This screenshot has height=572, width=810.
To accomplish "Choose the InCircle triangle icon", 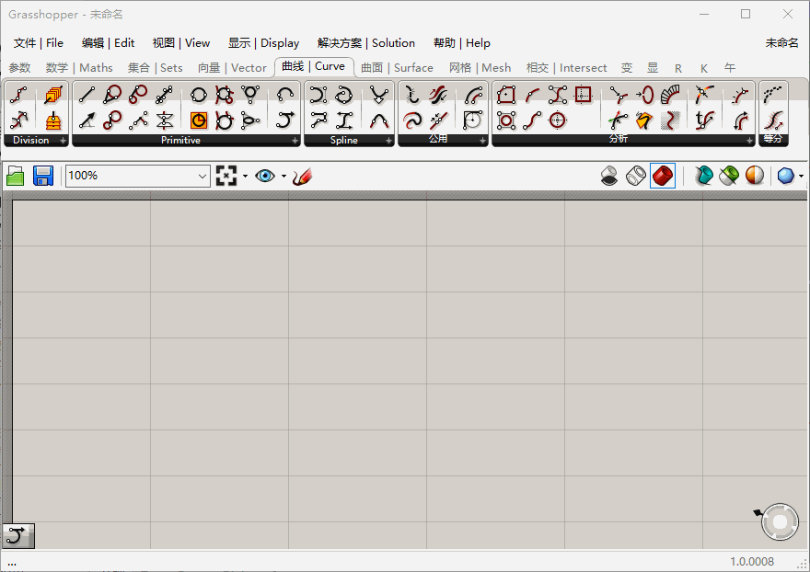I will (250, 95).
